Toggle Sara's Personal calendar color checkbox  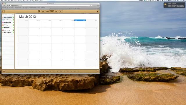tap(3, 22)
